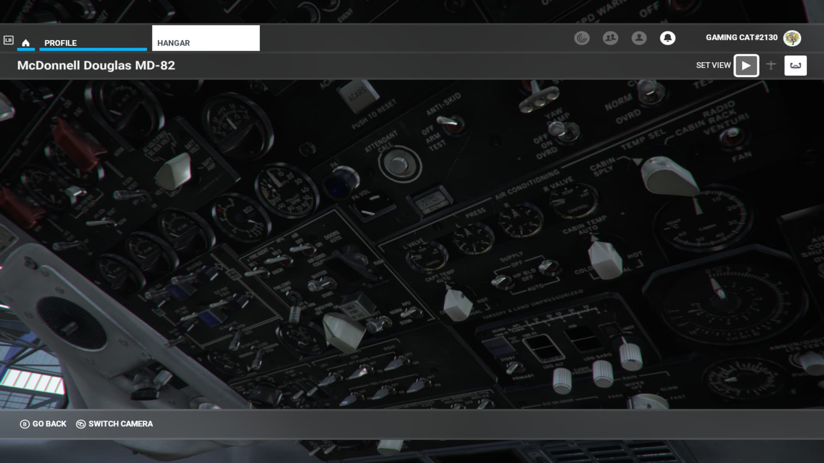The image size is (824, 463).
Task: Go to the Home icon tab
Action: [x=26, y=42]
